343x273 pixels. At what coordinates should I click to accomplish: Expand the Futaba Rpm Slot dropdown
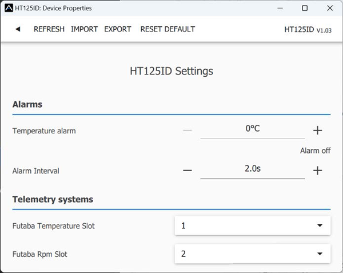click(252, 254)
